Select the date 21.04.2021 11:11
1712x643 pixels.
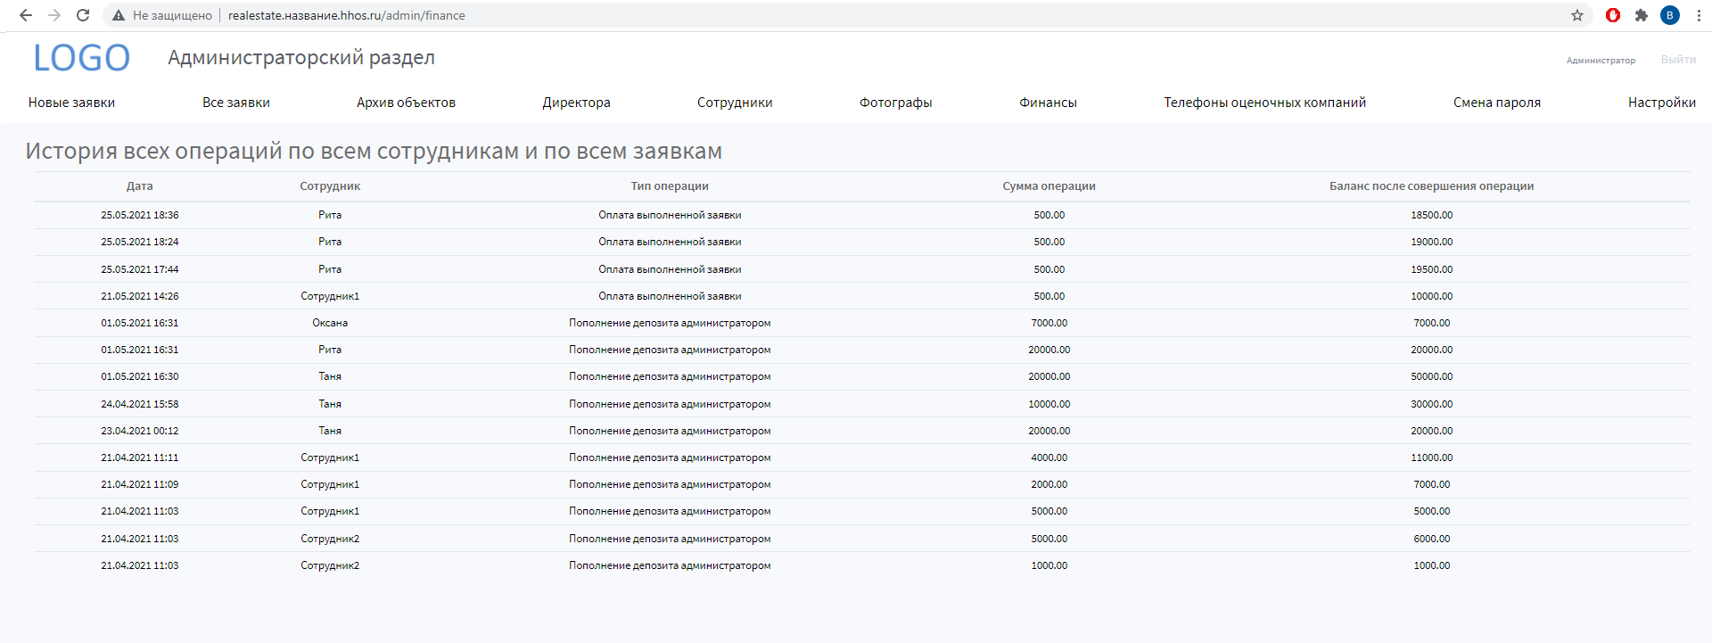[140, 458]
